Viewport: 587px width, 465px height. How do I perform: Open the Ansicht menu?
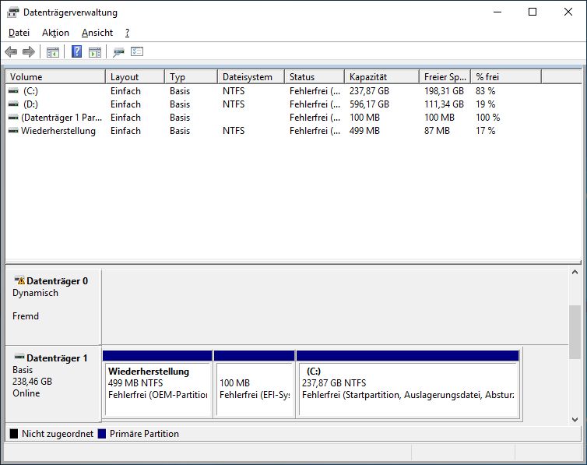click(97, 33)
